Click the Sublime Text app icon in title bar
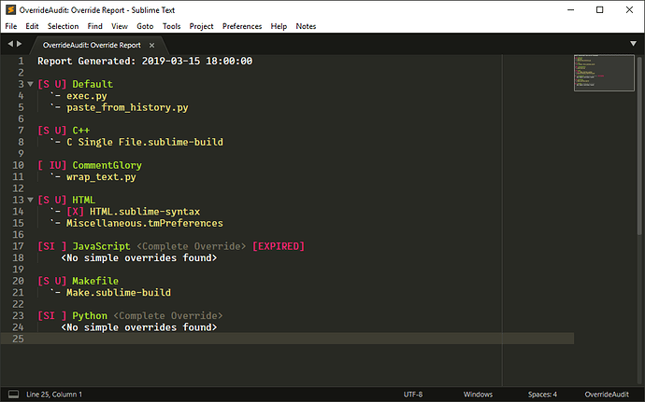This screenshot has height=402, width=645. pyautogui.click(x=10, y=10)
